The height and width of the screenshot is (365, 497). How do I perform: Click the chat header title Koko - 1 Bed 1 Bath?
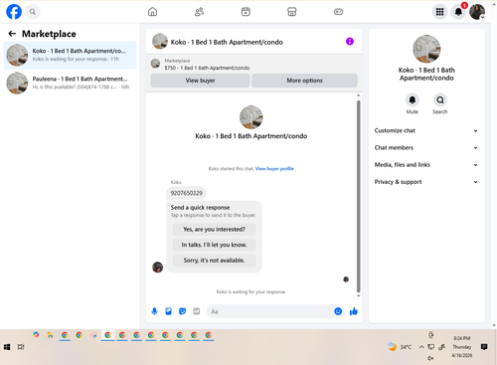(227, 42)
